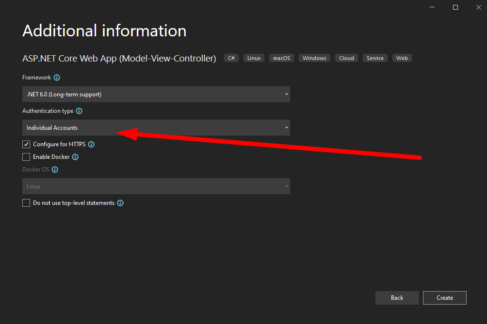Maximize the dialog window
This screenshot has height=324, width=487.
(x=455, y=7)
